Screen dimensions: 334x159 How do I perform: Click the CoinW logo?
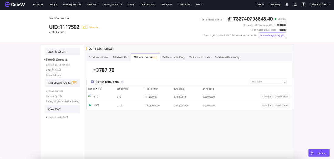point(15,5)
